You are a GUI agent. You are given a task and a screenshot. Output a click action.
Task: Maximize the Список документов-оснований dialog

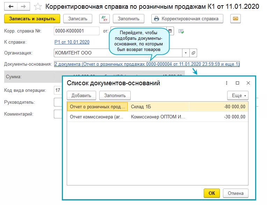pyautogui.click(x=237, y=83)
